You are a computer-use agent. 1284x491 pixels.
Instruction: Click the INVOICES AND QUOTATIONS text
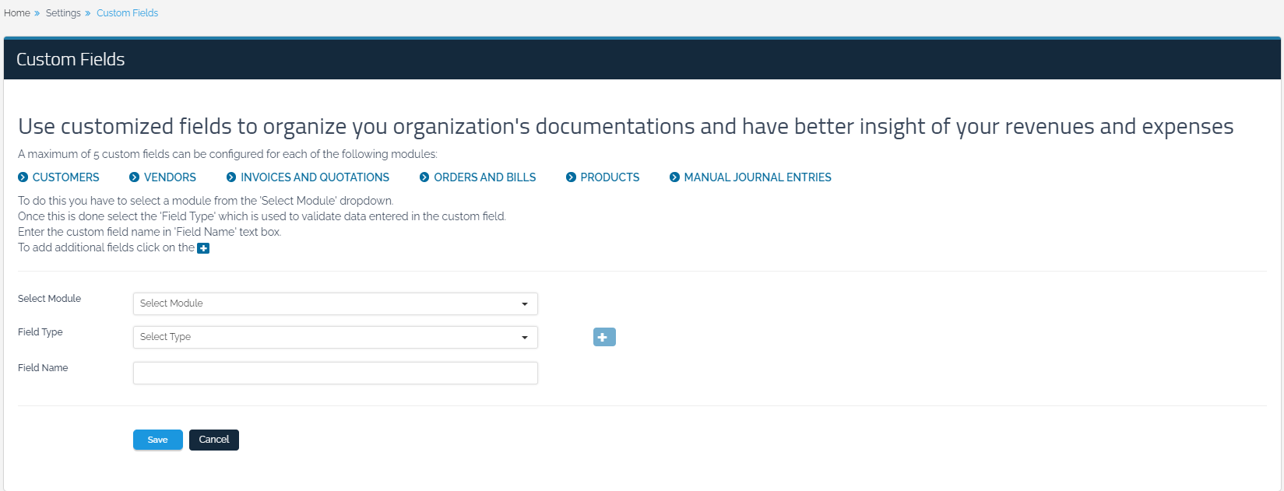315,177
